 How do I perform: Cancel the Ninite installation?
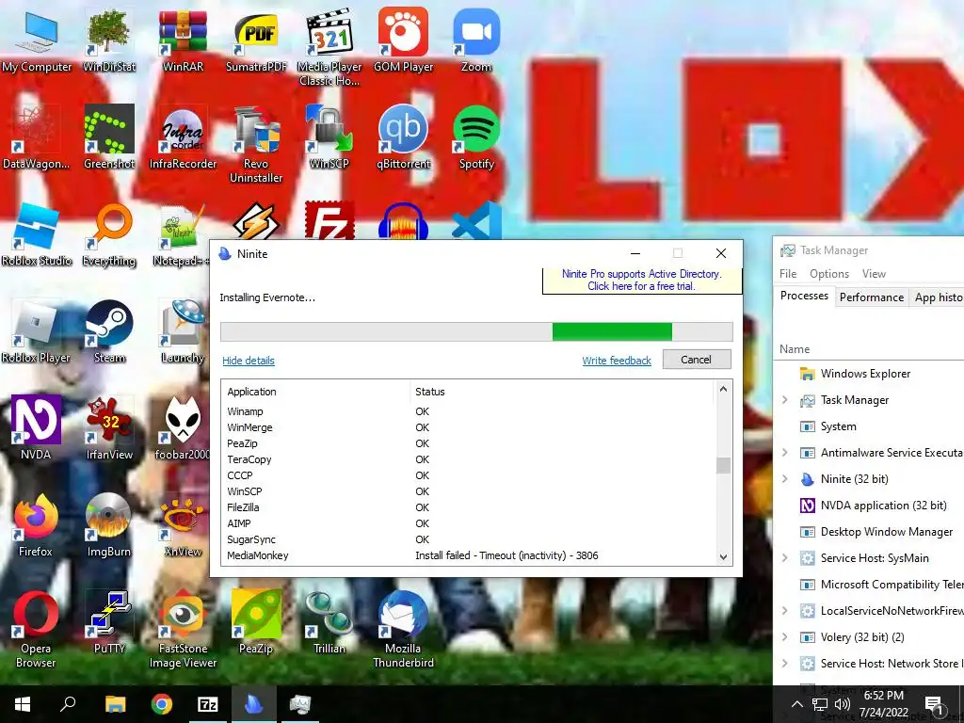click(x=697, y=360)
